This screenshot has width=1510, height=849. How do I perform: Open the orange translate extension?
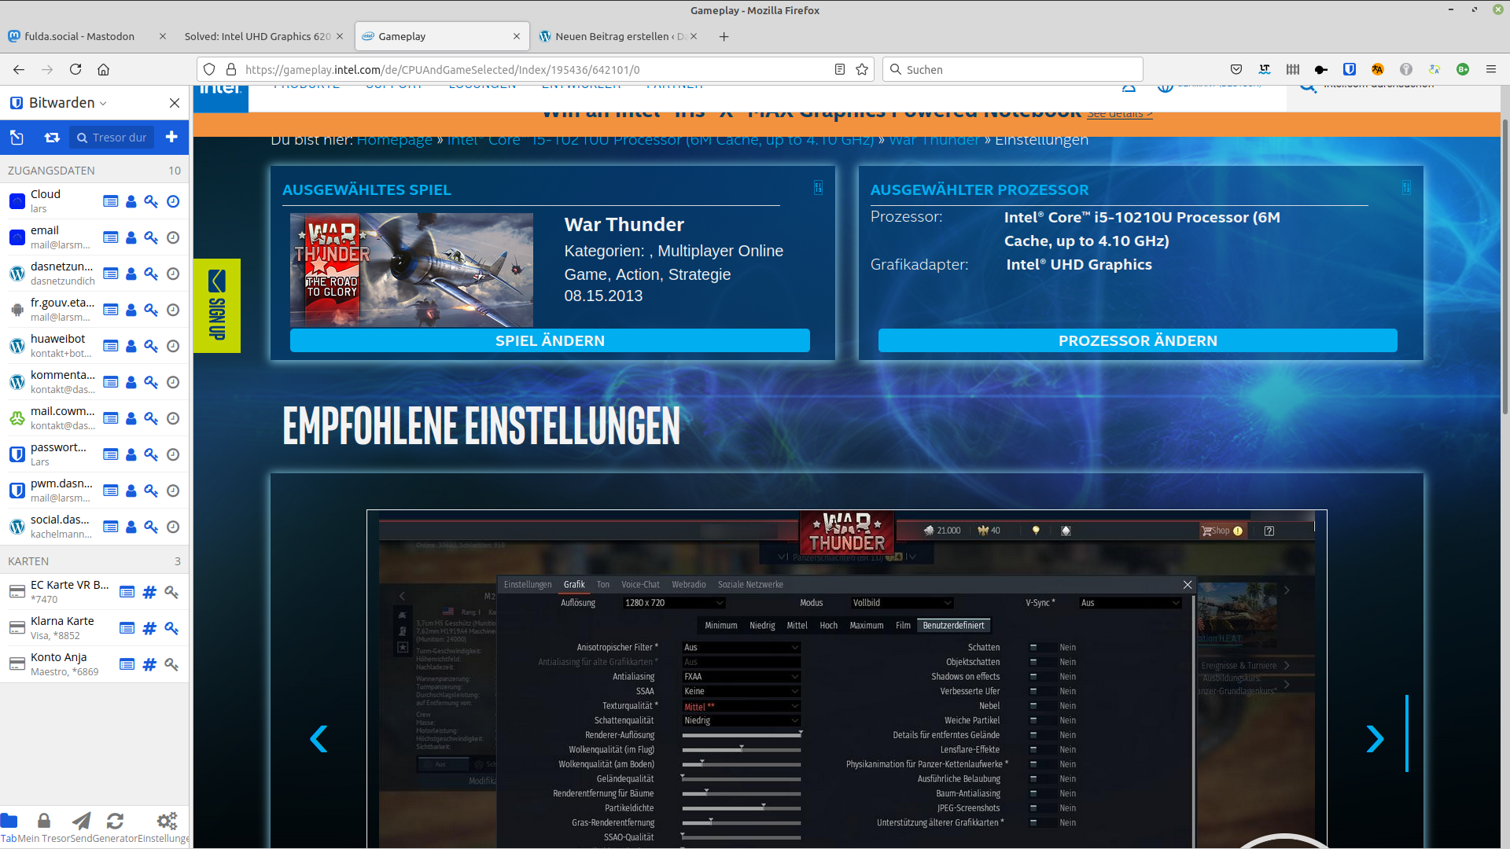1378,69
